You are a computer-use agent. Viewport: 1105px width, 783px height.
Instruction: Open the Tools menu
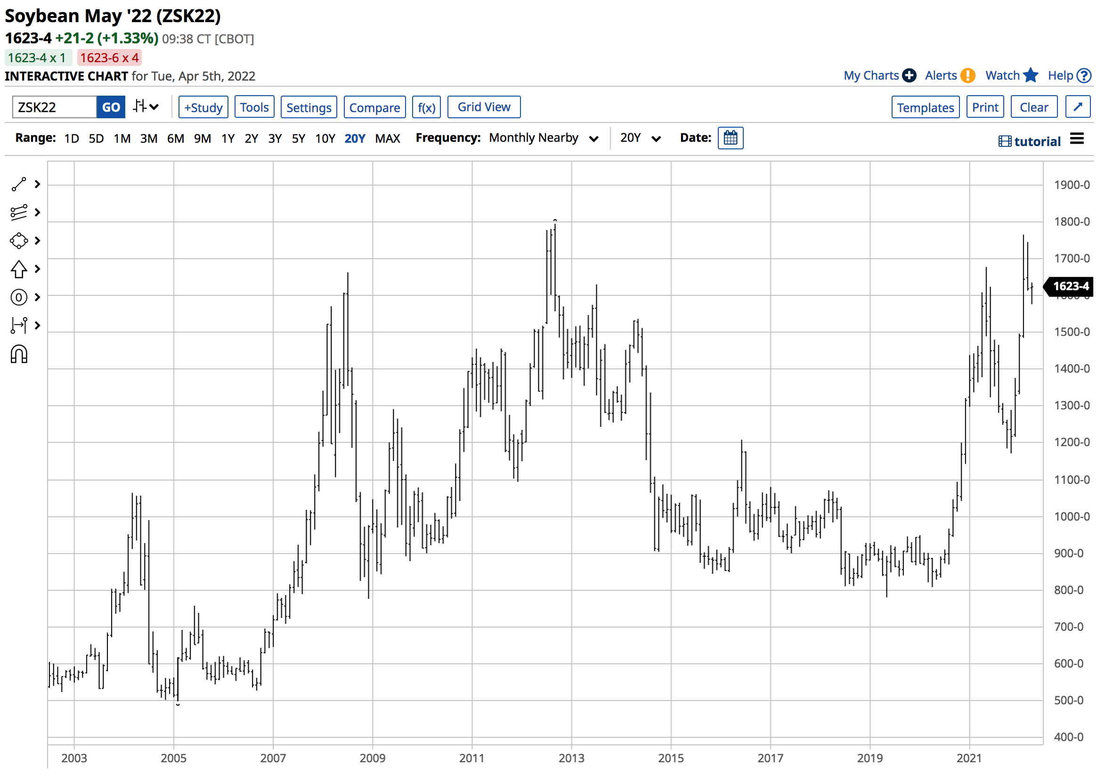tap(254, 107)
